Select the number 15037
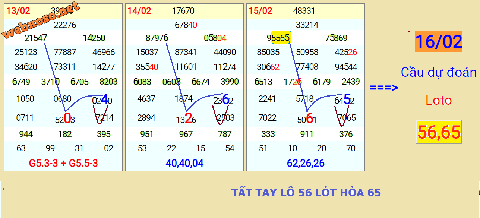The image size is (480, 218). [x=147, y=52]
